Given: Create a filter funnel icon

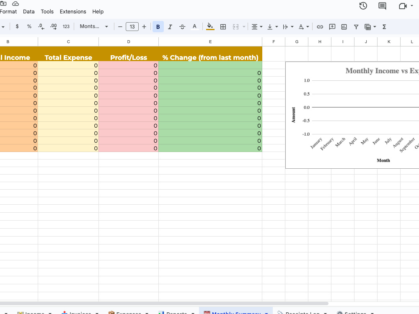Looking at the screenshot, I should [356, 27].
